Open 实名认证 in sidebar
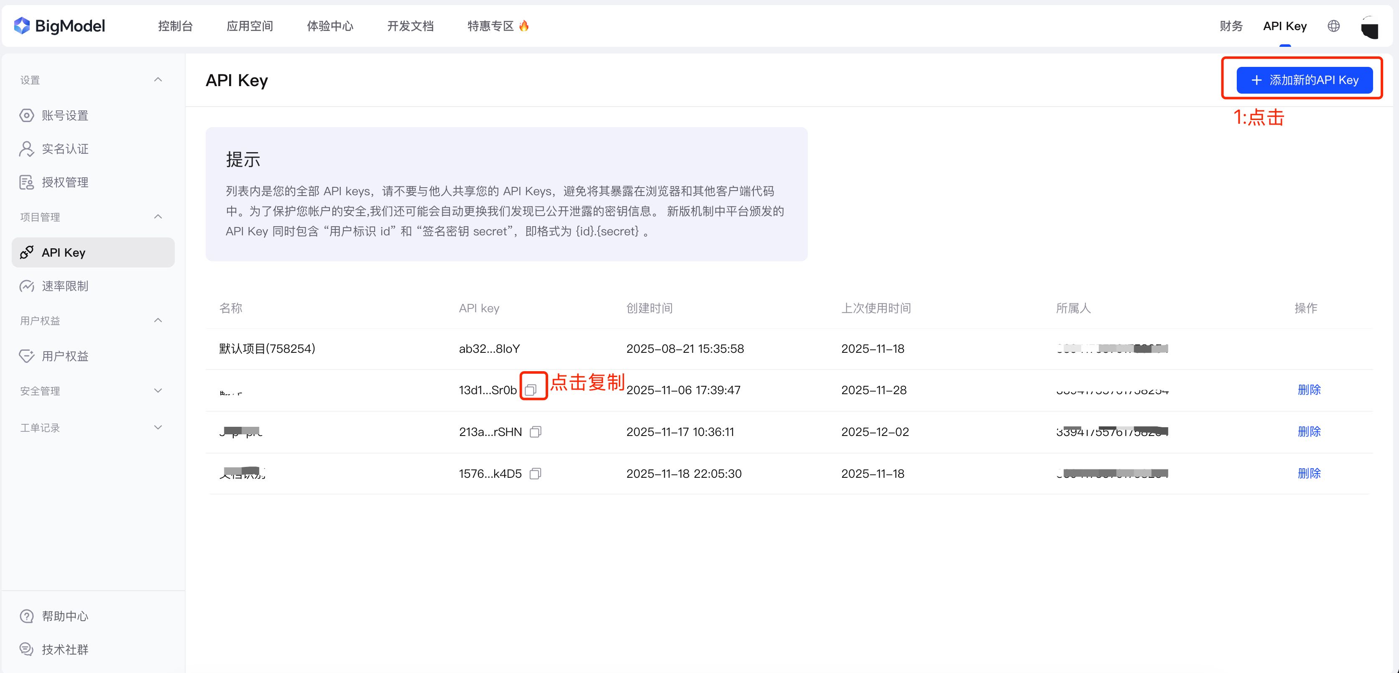1399x673 pixels. 65,149
